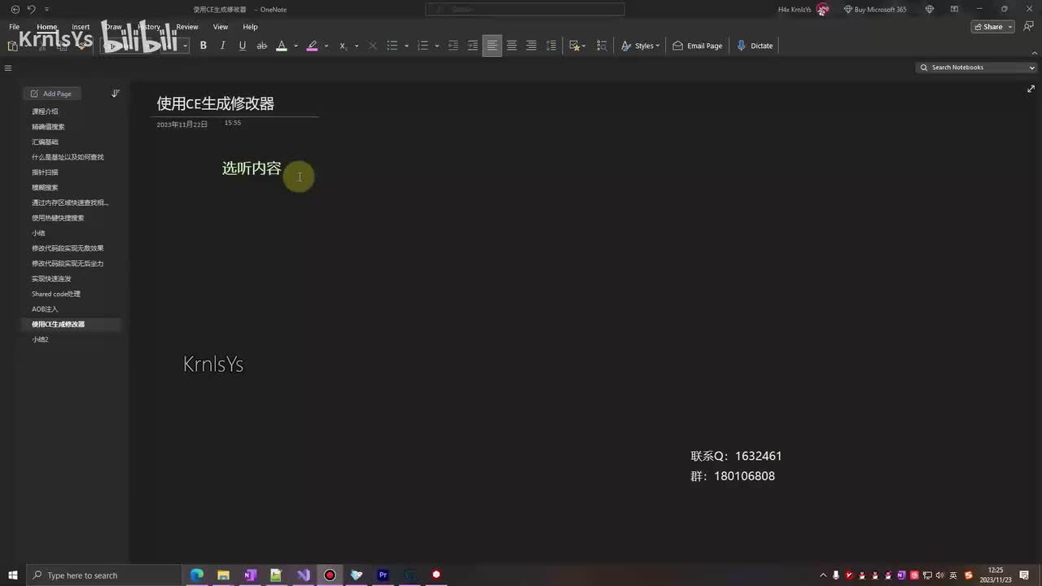Open the Review tab
Viewport: 1042px width, 586px height.
[x=187, y=27]
